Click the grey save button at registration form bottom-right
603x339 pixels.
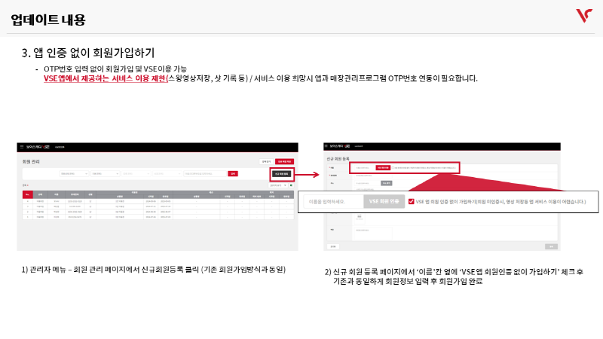tap(551, 246)
